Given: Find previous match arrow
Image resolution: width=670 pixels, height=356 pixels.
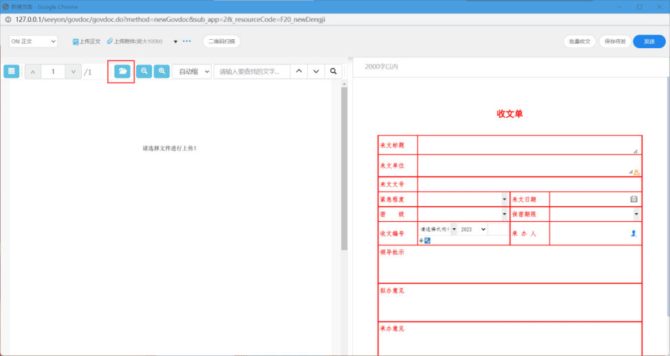Looking at the screenshot, I should click(x=299, y=71).
